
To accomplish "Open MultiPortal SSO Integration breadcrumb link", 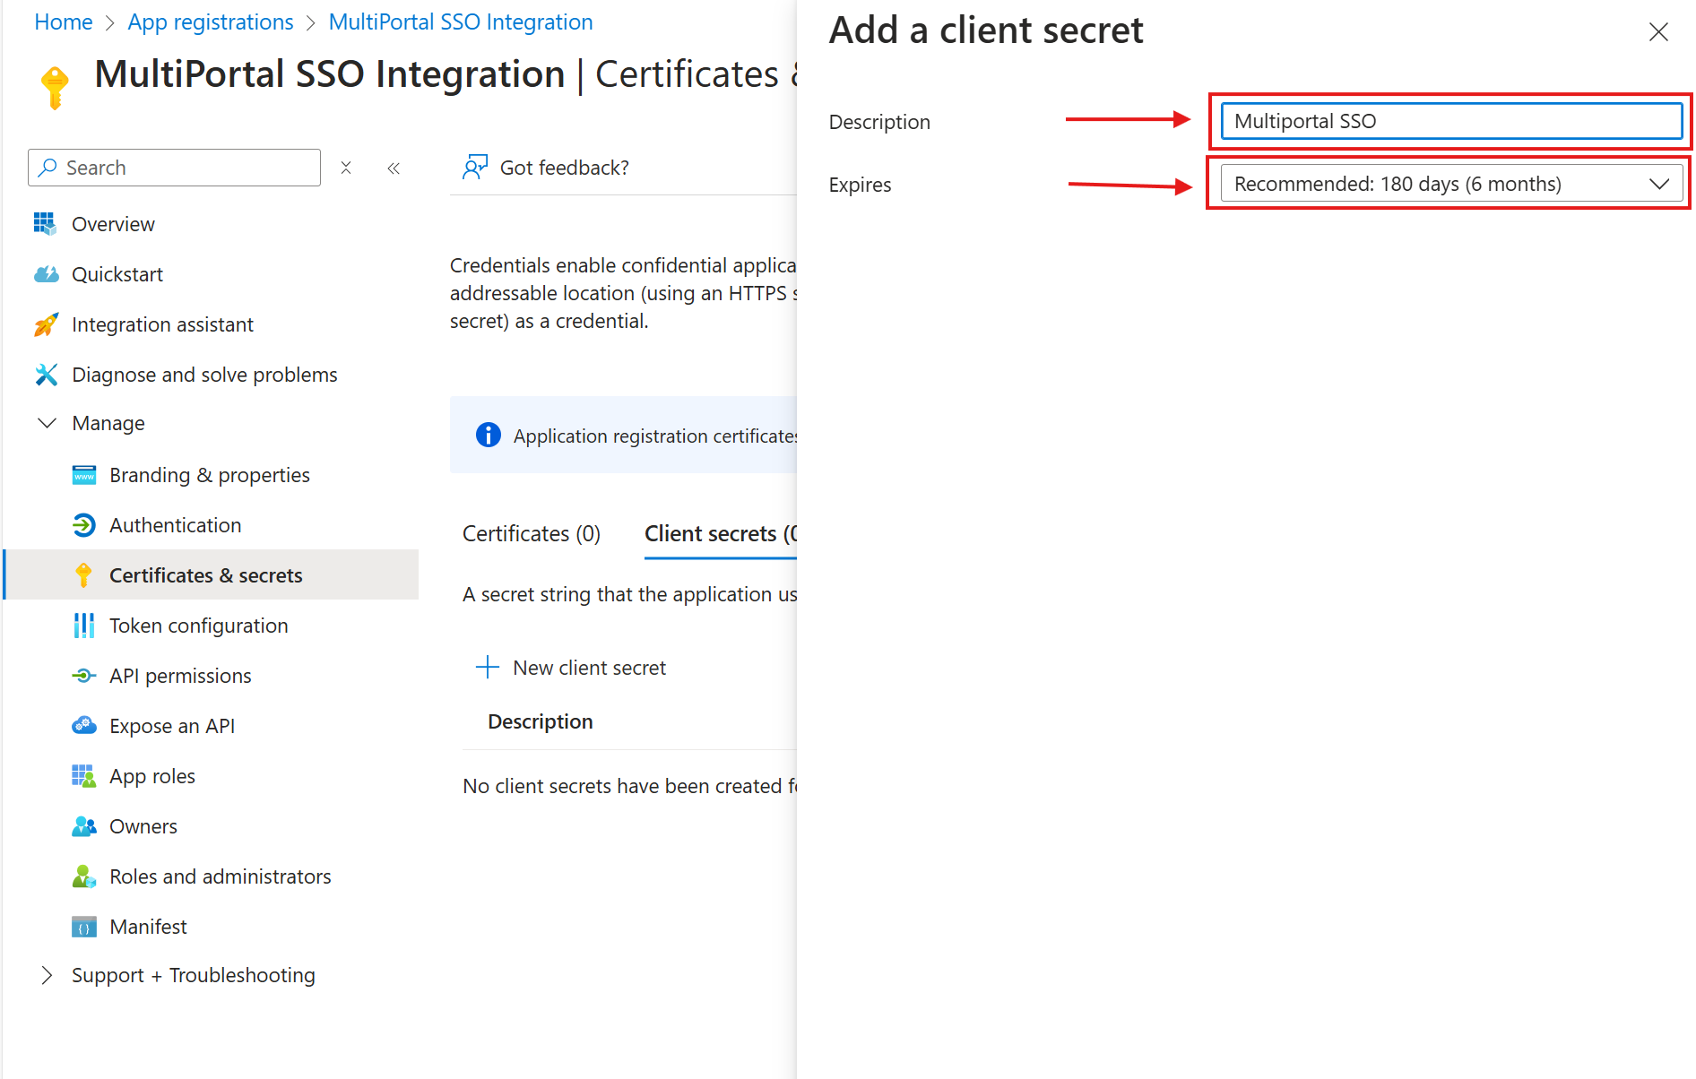I will (x=461, y=22).
